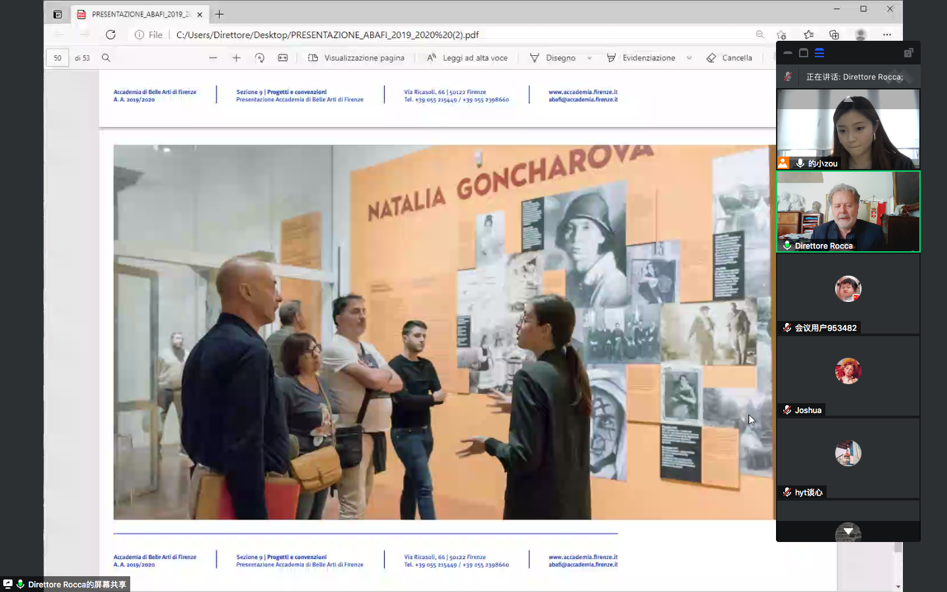Open a new browser tab
Viewport: 947px width, 592px height.
tap(220, 14)
